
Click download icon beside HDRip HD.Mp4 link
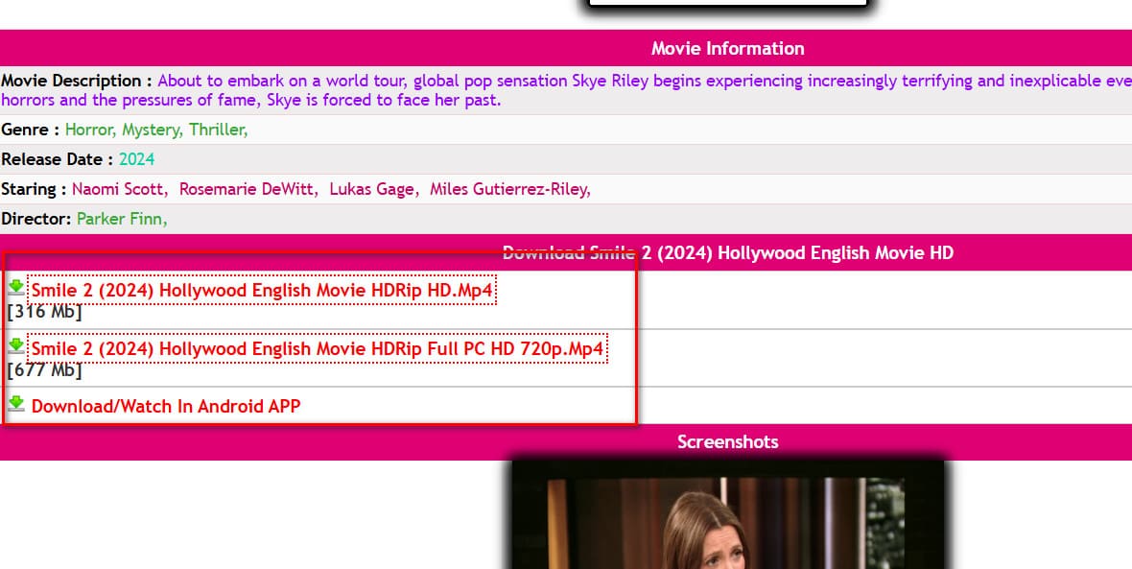(16, 288)
